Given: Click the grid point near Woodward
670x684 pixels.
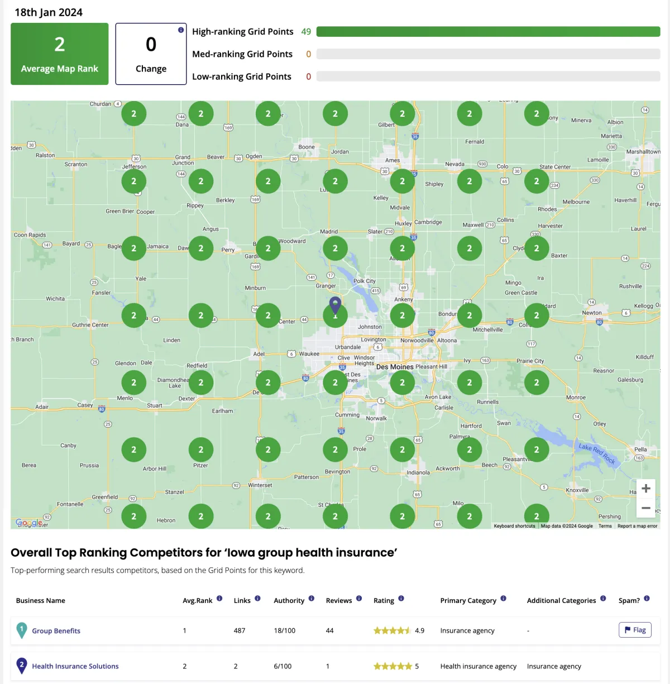Looking at the screenshot, I should click(x=268, y=248).
